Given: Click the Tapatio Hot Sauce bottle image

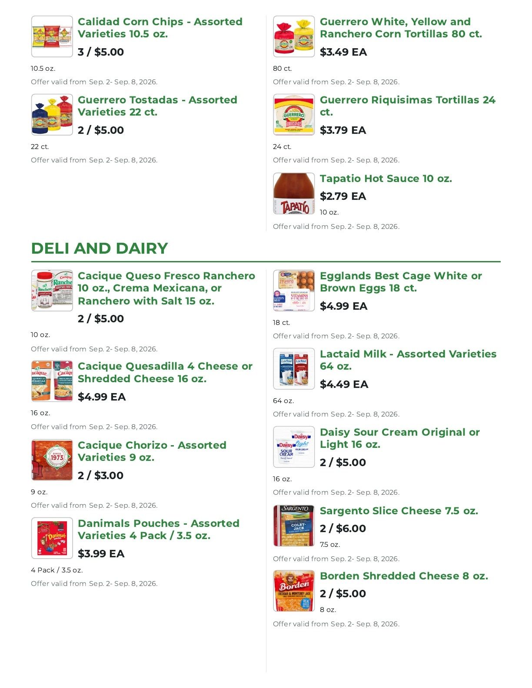Looking at the screenshot, I should tap(294, 193).
